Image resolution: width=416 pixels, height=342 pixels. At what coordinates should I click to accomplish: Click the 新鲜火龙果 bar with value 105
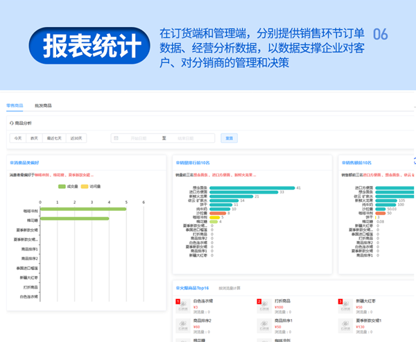click(x=386, y=200)
